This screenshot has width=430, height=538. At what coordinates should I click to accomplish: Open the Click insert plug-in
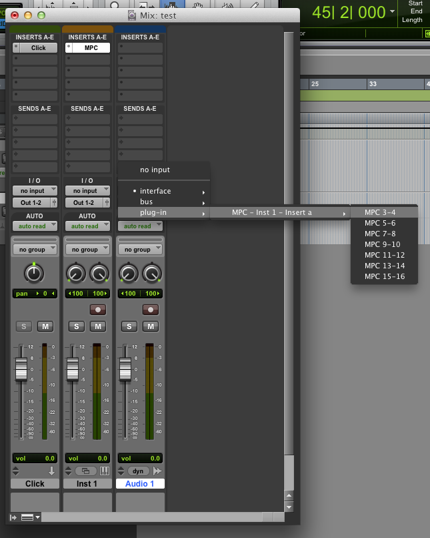38,48
